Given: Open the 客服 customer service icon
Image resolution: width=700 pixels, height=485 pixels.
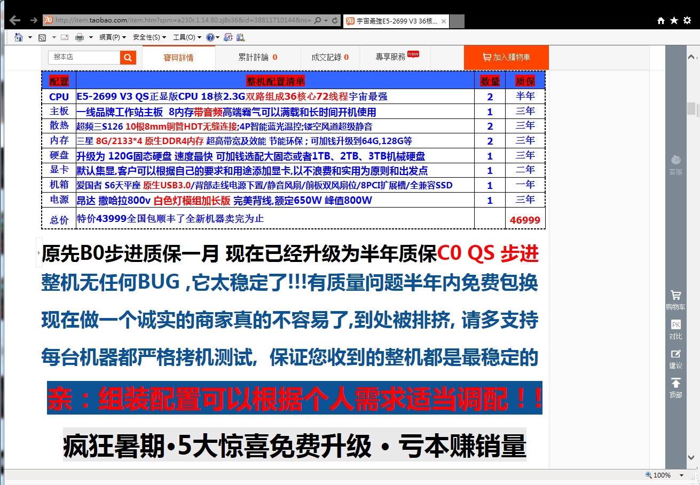Looking at the screenshot, I should point(675,165).
